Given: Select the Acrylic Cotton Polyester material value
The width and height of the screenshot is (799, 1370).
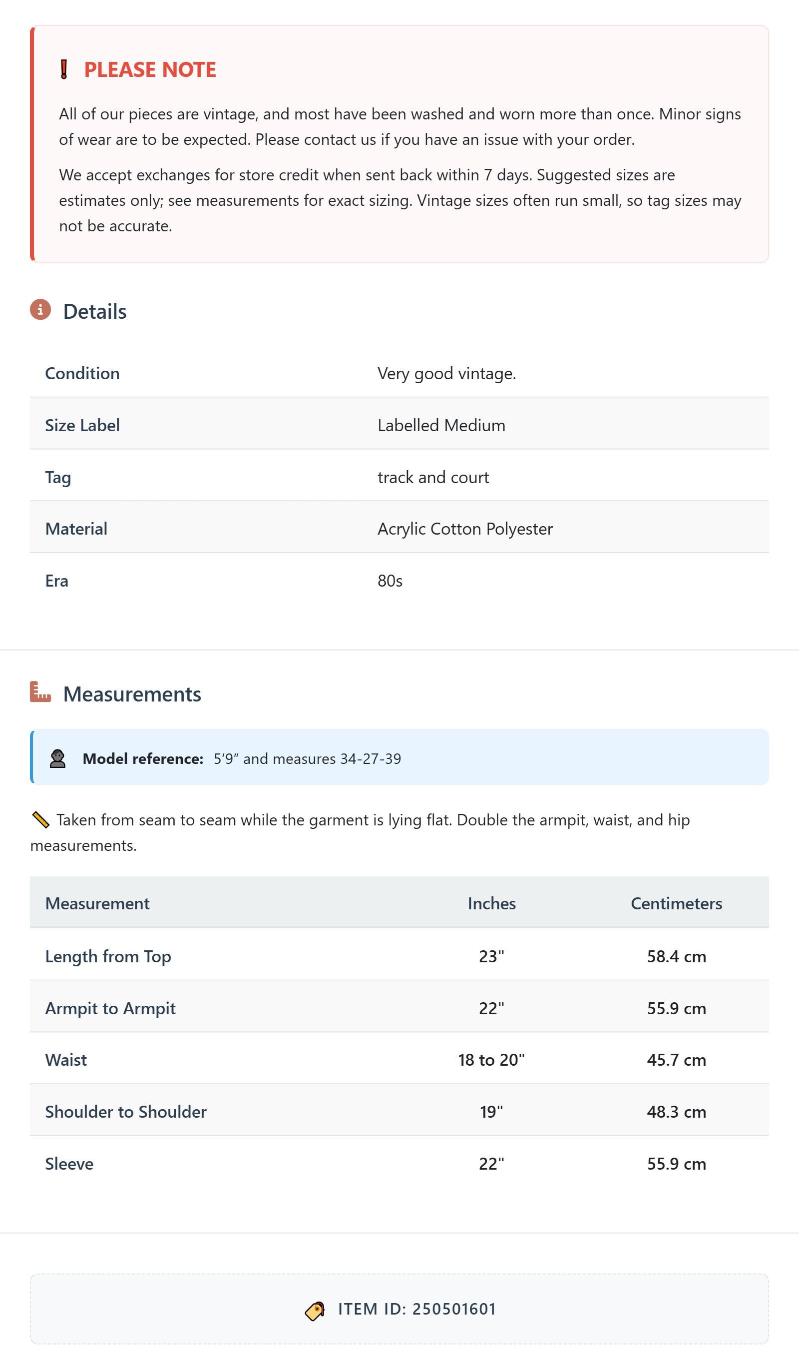Looking at the screenshot, I should tap(465, 529).
